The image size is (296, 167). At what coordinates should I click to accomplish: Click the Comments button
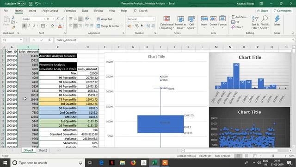point(283,11)
